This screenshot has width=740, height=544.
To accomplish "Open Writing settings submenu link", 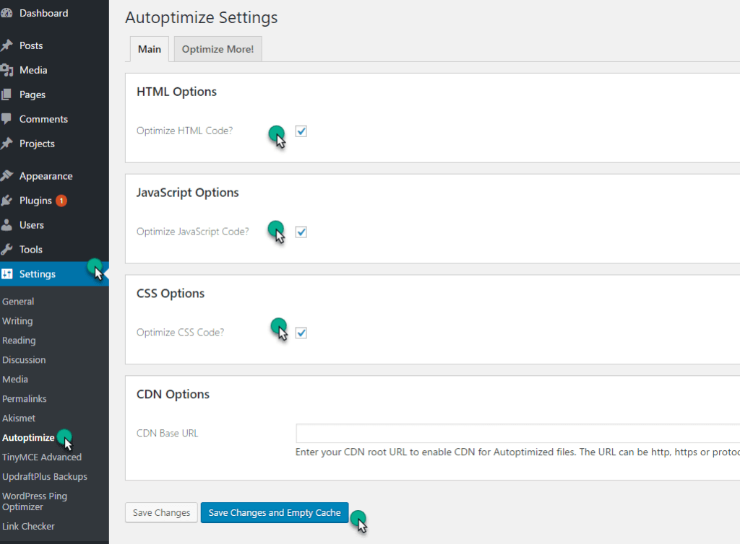I will point(17,321).
